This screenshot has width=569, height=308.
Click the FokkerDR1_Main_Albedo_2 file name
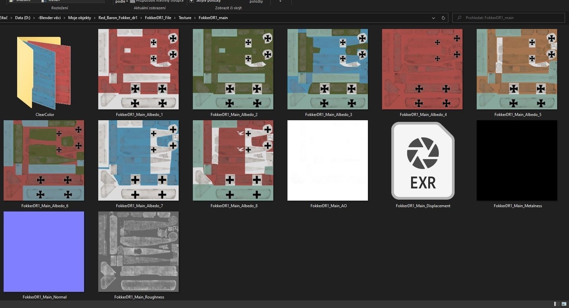coord(234,115)
